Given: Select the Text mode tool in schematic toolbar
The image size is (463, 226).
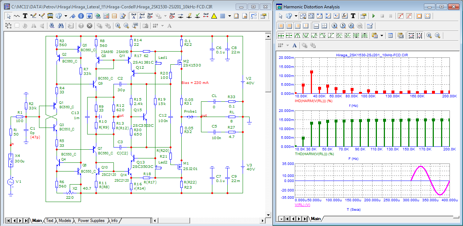Looking at the screenshot, I should (25, 16).
